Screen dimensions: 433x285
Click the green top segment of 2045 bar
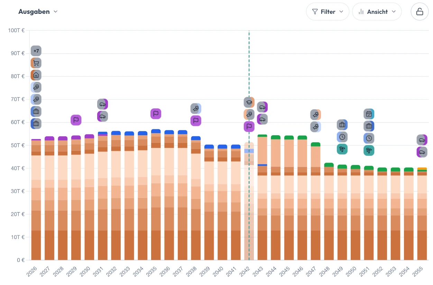[289, 137]
